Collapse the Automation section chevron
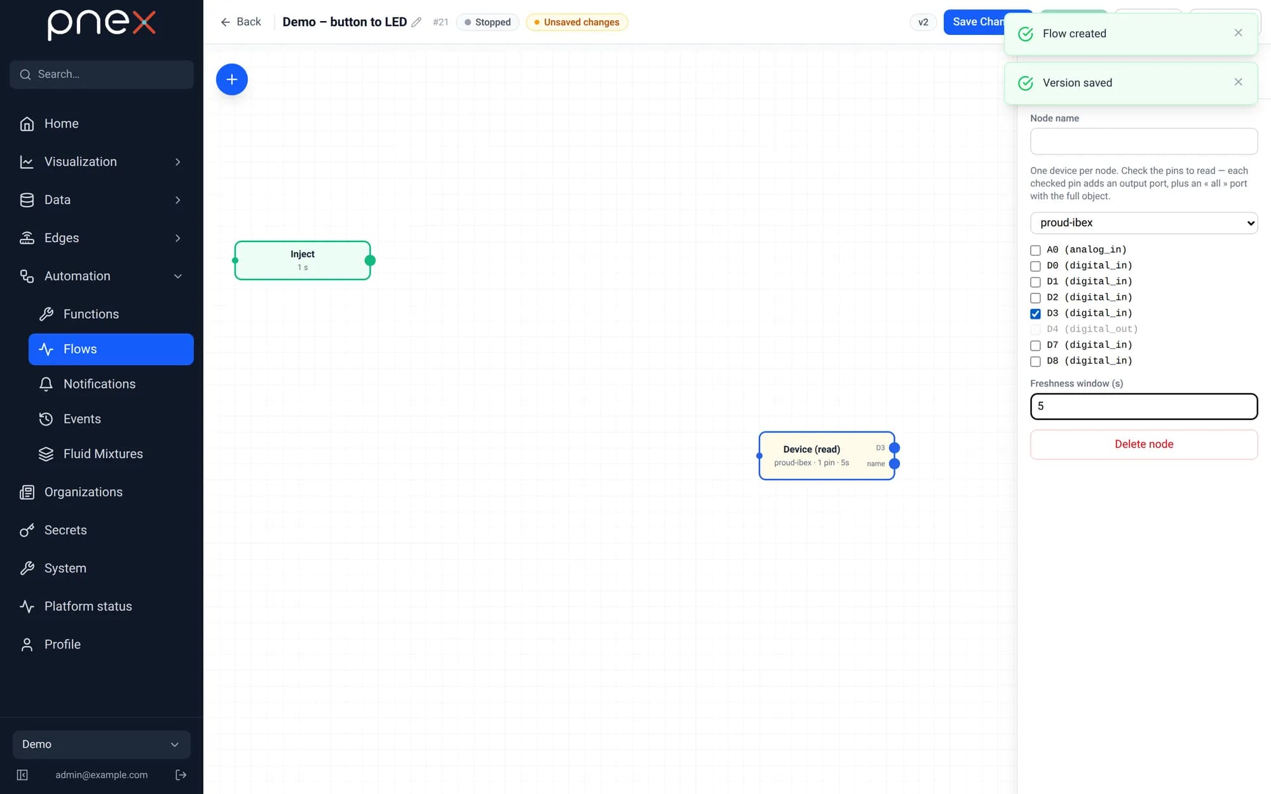The width and height of the screenshot is (1271, 794). tap(178, 276)
